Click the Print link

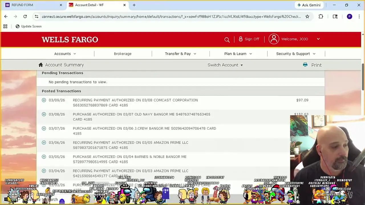tap(316, 65)
